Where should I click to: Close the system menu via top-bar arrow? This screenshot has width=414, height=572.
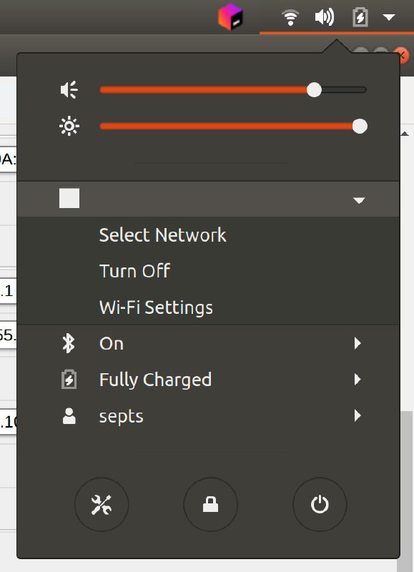coord(389,17)
